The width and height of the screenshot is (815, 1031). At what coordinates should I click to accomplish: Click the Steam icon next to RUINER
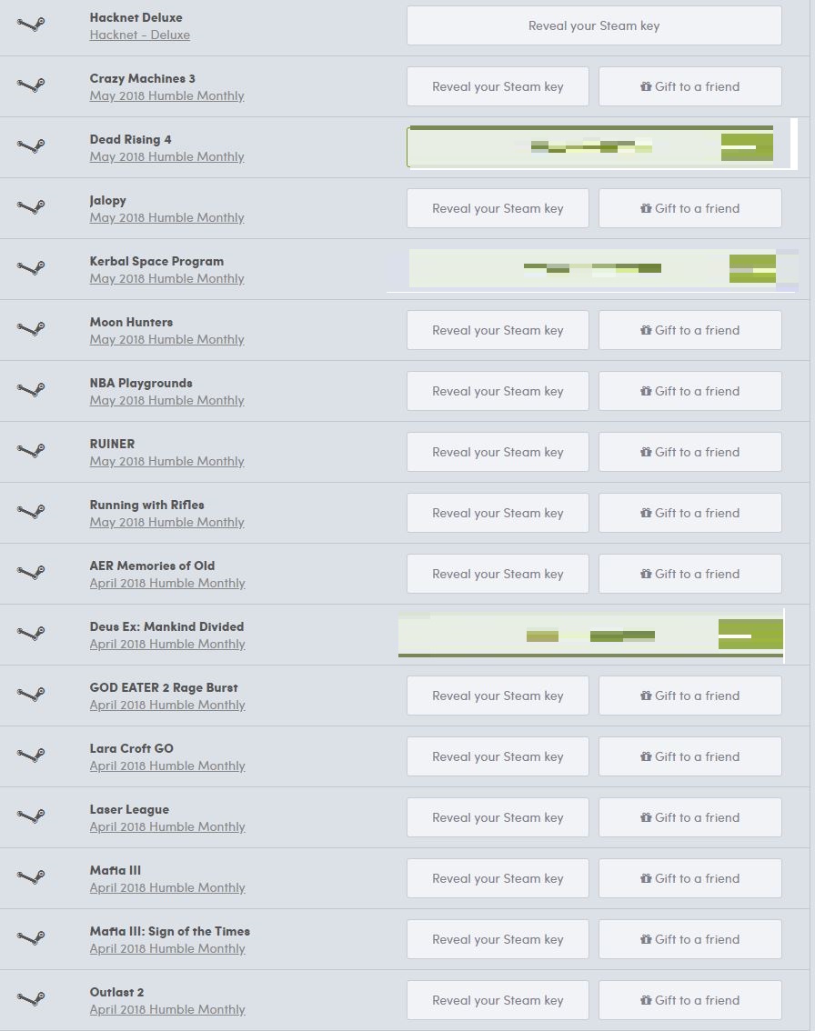pos(31,451)
